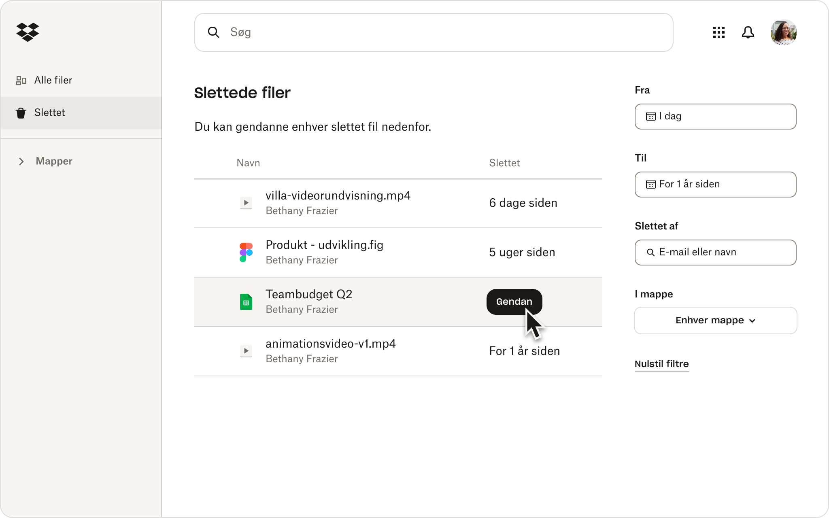The width and height of the screenshot is (829, 518).
Task: Open the Mapper section
Action: 54,161
